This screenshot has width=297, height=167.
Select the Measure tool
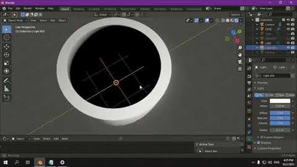[x=6, y=89]
